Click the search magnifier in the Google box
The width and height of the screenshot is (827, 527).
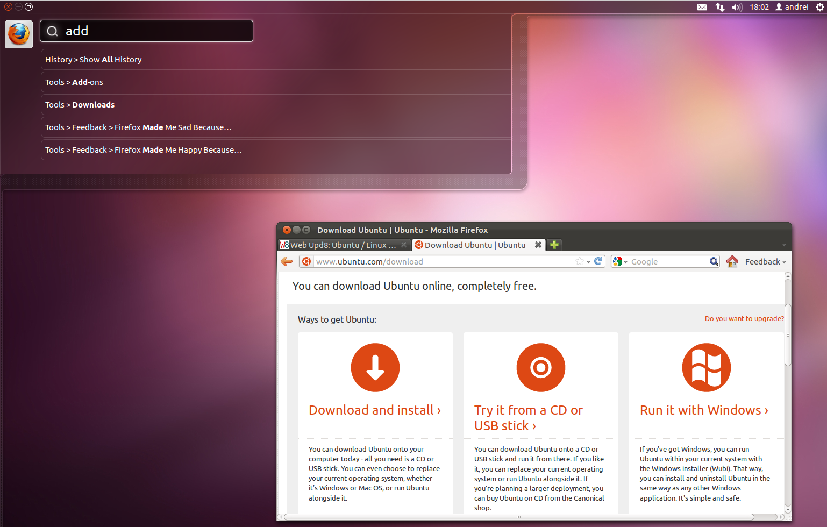[714, 261]
